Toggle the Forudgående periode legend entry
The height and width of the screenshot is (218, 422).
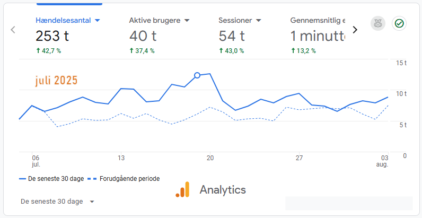click(x=124, y=179)
